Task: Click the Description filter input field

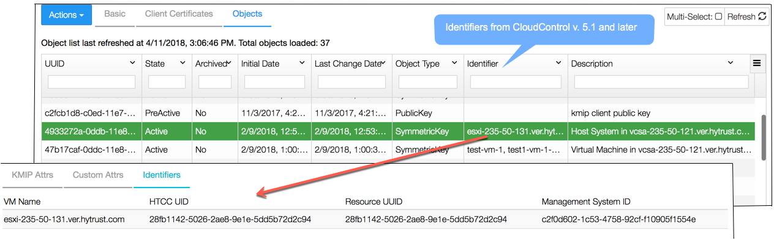Action: [x=661, y=82]
